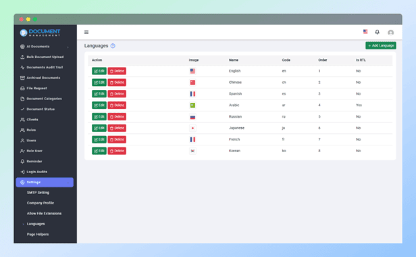Click the Spanish row flag image
This screenshot has width=416, height=257.
(192, 94)
